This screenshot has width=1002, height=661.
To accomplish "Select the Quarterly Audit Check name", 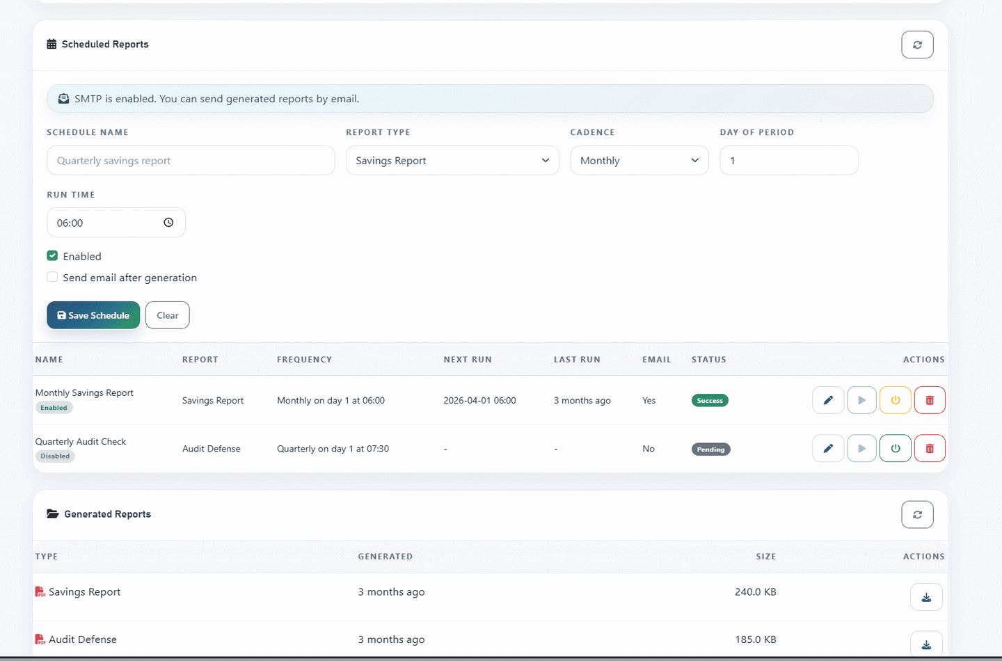I will (81, 442).
